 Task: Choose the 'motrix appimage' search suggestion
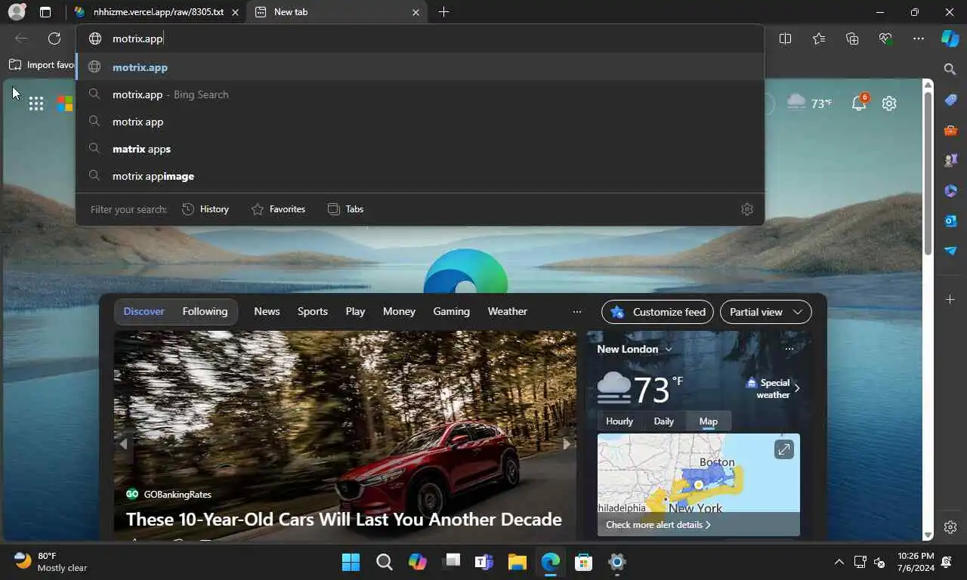click(420, 176)
